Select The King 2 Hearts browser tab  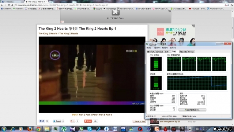[x=36, y=1]
